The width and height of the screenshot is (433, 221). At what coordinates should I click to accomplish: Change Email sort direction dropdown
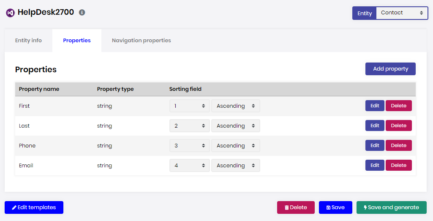[x=235, y=166]
